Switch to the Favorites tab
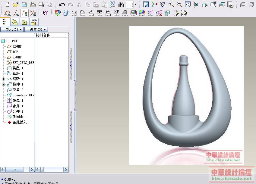This screenshot has width=256, height=184. click(x=24, y=22)
